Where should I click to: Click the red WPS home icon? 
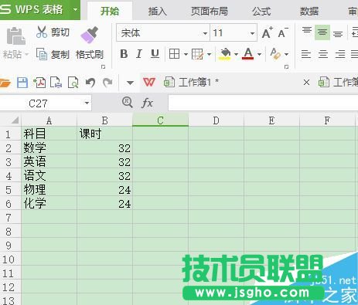(x=149, y=83)
